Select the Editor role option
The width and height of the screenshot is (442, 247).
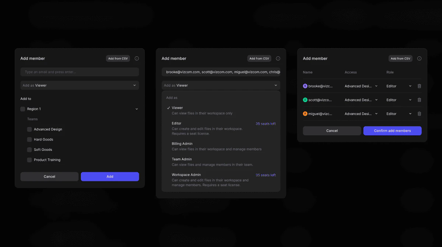tap(221, 128)
